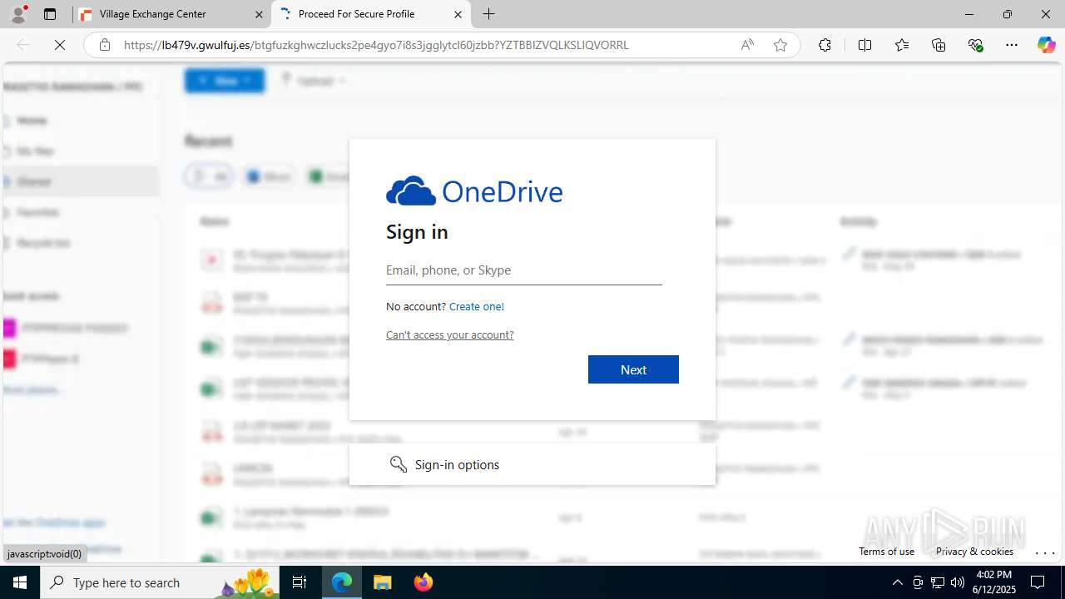
Task: Open the notification center icon
Action: 1038,582
